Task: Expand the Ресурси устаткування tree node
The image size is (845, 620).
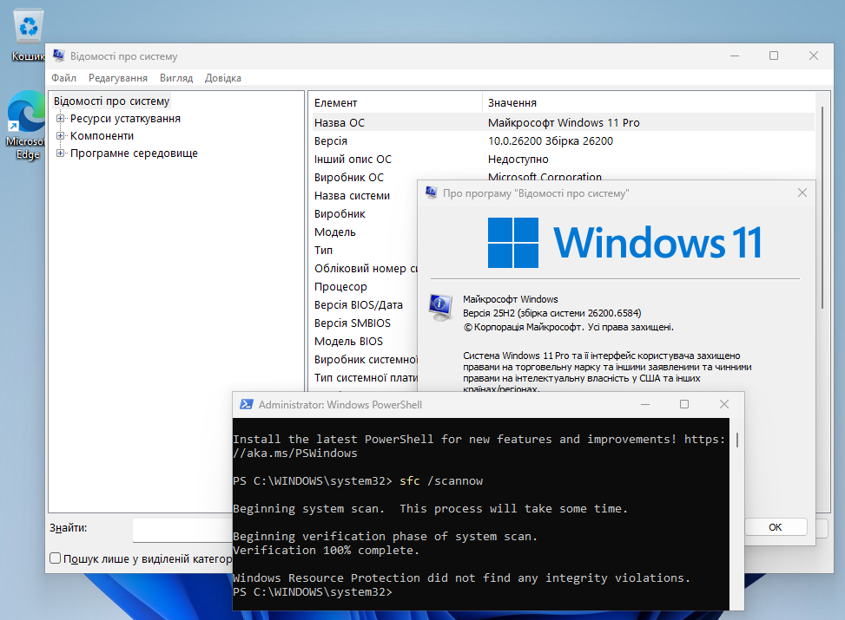Action: point(61,119)
